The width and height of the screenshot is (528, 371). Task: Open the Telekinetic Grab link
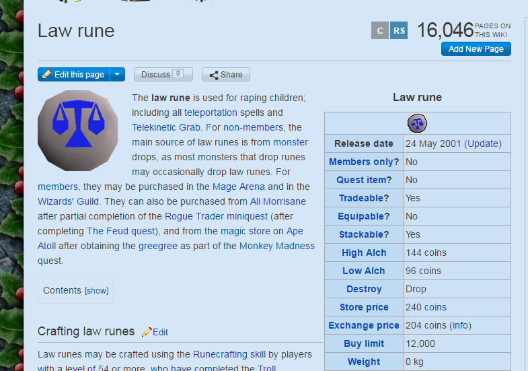[166, 127]
